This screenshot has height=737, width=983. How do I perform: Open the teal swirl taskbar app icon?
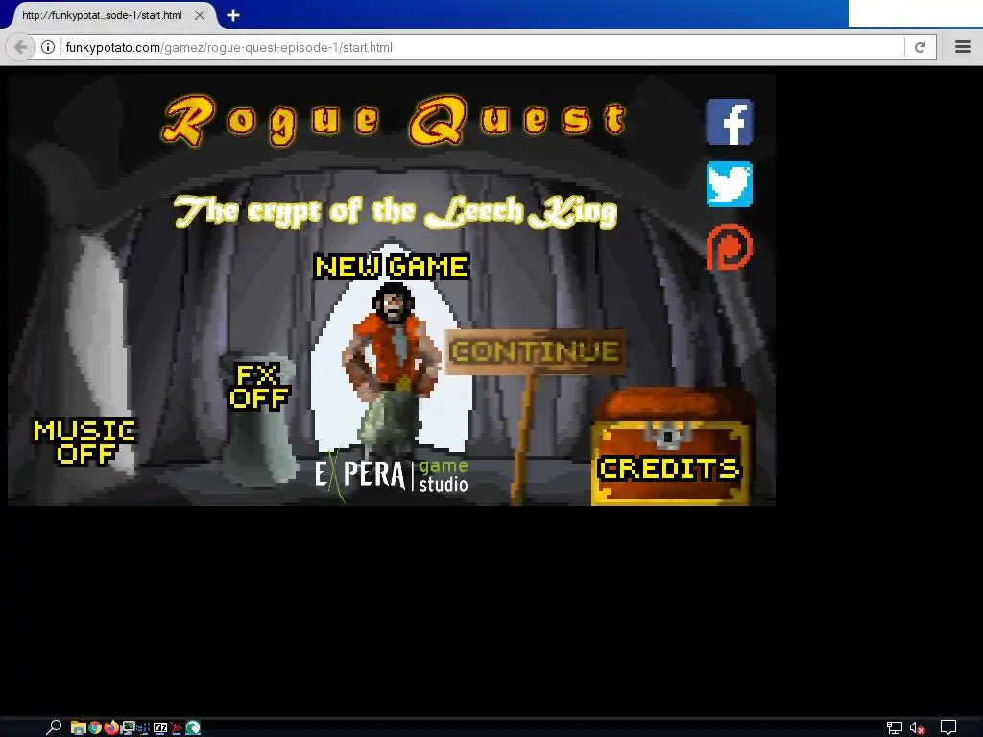[193, 727]
